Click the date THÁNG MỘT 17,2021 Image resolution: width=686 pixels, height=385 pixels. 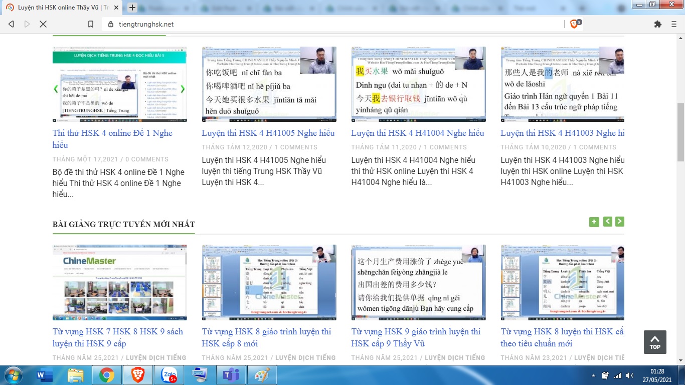(x=85, y=159)
